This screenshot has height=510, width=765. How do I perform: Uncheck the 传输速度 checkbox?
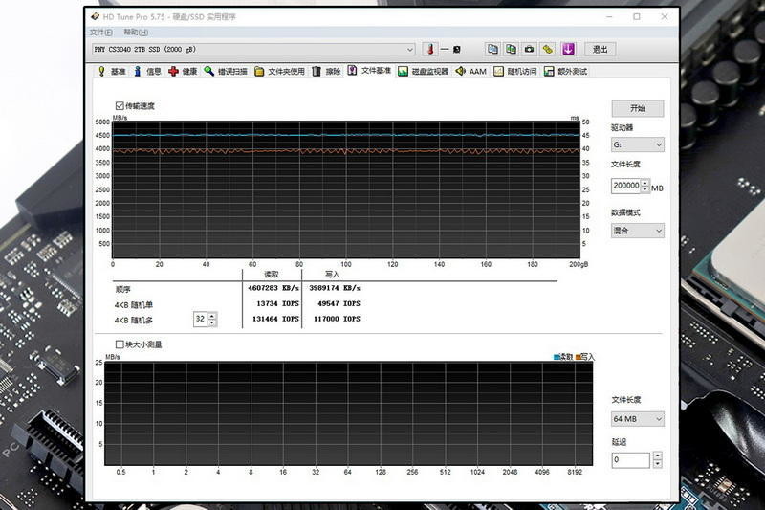(120, 105)
